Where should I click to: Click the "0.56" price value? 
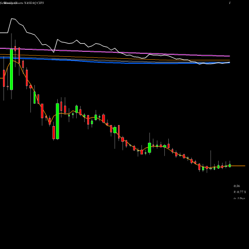pyautogui.click(x=237, y=186)
